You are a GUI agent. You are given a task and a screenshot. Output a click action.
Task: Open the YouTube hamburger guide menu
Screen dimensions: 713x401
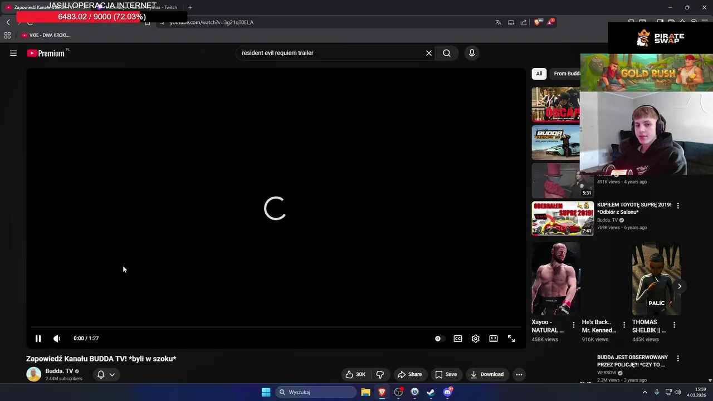pos(13,53)
